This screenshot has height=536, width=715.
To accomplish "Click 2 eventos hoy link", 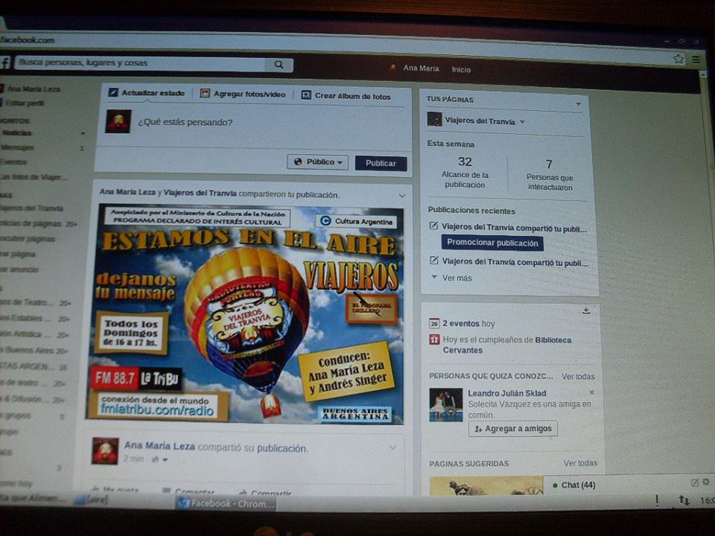I will click(x=468, y=324).
